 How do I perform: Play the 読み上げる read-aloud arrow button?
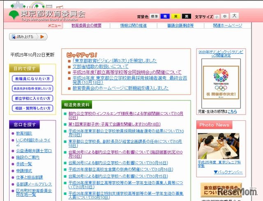pyautogui.click(x=42, y=37)
